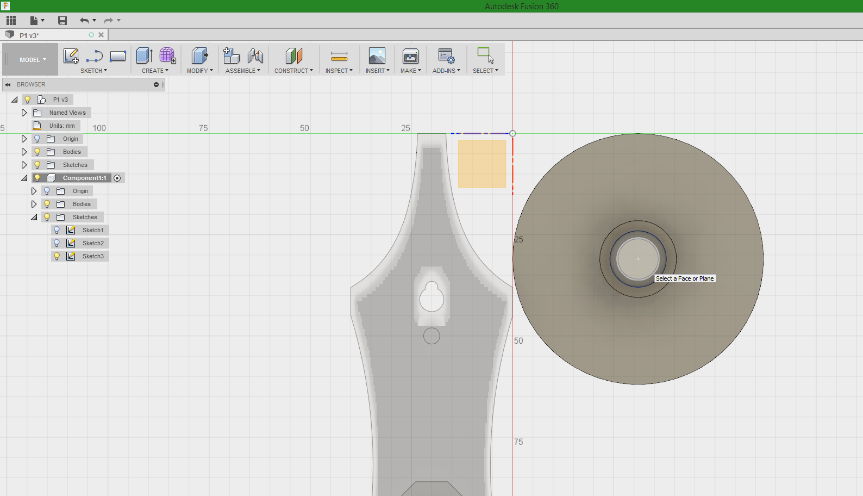Expand the Named Views folder
The image size is (863, 496).
[24, 113]
